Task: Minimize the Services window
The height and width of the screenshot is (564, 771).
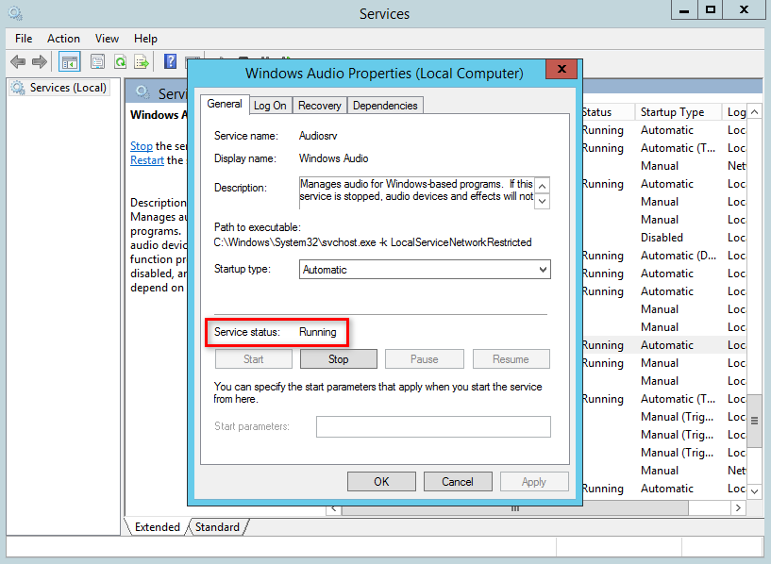Action: (x=684, y=9)
